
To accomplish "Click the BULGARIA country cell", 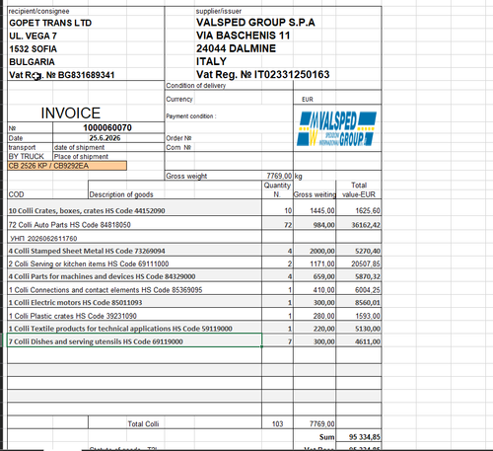I will tap(32, 62).
